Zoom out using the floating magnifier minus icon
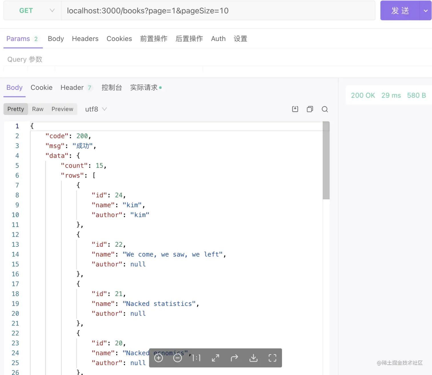This screenshot has height=375, width=432. [x=177, y=358]
